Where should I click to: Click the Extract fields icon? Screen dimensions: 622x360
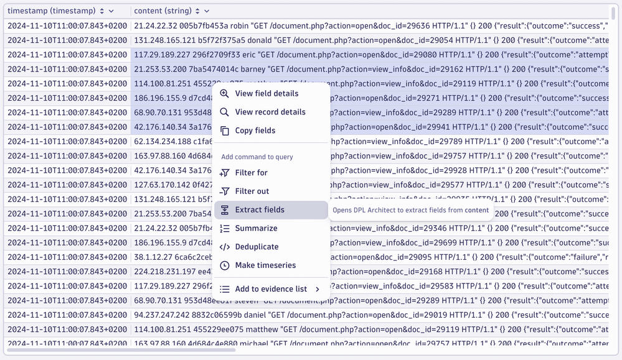tap(225, 210)
